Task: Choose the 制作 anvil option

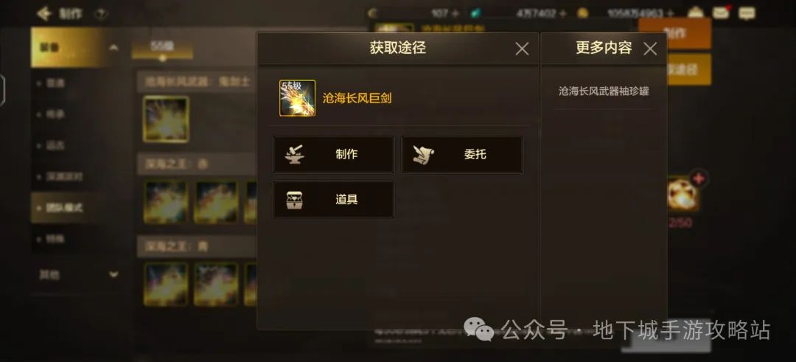Action: 334,154
